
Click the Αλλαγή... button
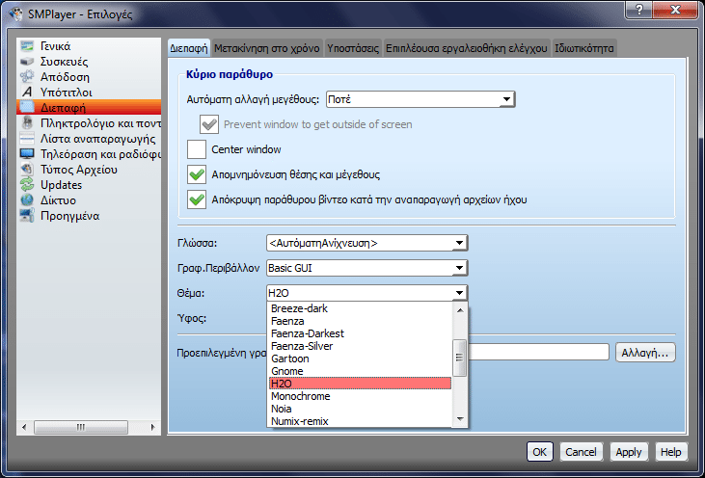[x=644, y=353]
